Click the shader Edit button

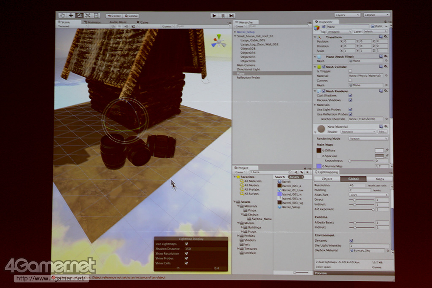coord(383,132)
